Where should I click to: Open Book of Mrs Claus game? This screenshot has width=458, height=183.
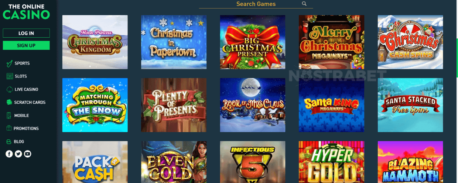tap(253, 105)
